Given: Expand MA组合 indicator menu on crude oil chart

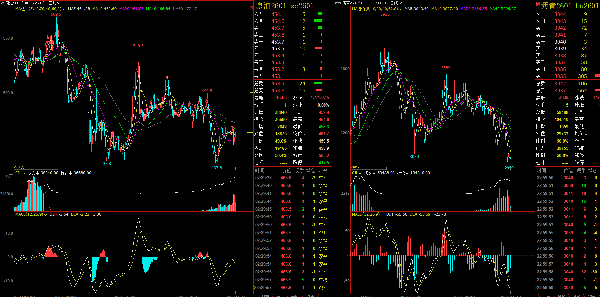Looking at the screenshot, I should [x=63, y=9].
